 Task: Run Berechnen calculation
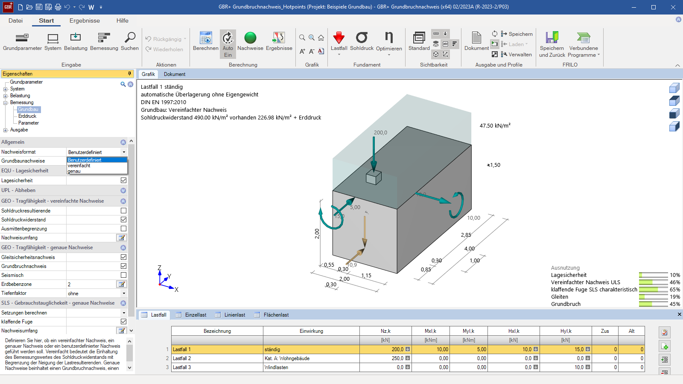coord(206,41)
